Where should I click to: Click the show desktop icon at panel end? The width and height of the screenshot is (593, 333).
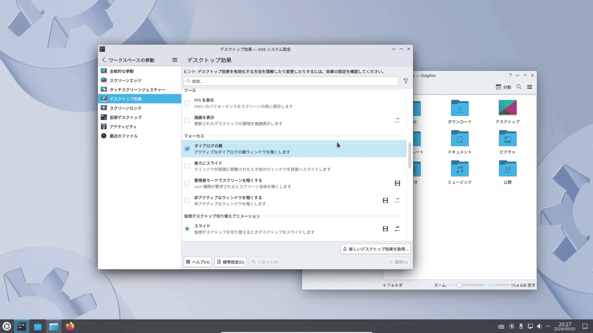pyautogui.click(x=586, y=326)
